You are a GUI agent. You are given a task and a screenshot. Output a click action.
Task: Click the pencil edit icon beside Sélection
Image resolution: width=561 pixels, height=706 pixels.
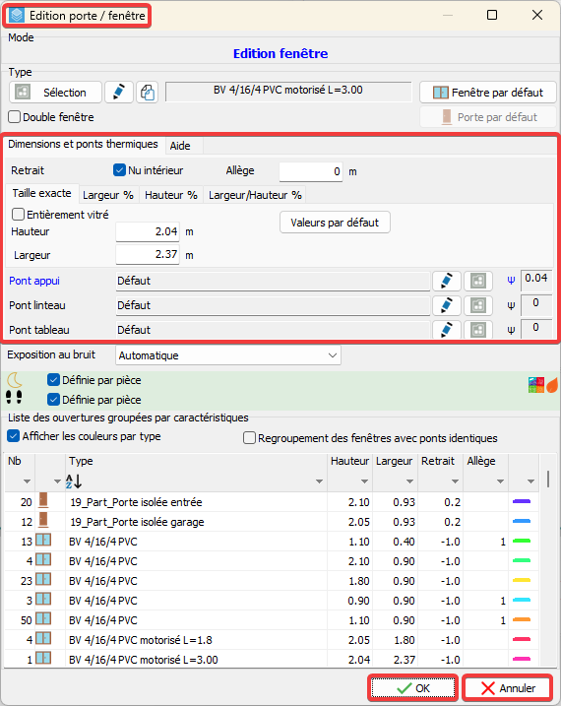(x=119, y=93)
